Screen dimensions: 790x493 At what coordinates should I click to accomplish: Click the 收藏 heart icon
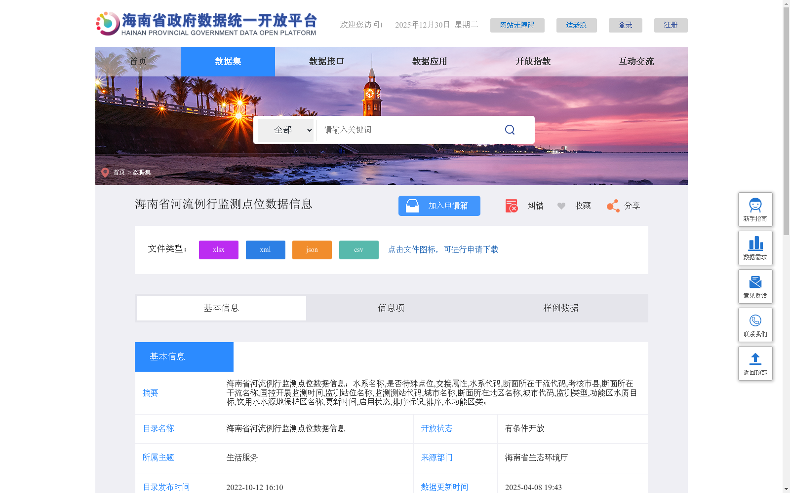click(x=561, y=206)
